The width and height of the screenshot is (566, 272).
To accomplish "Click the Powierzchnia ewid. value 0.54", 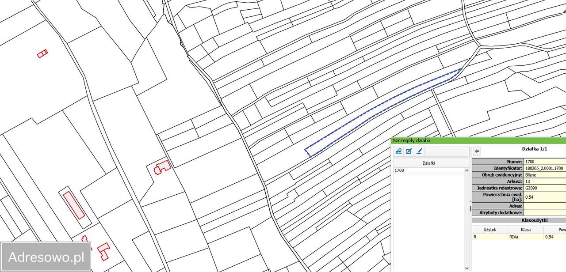I will tap(545, 197).
